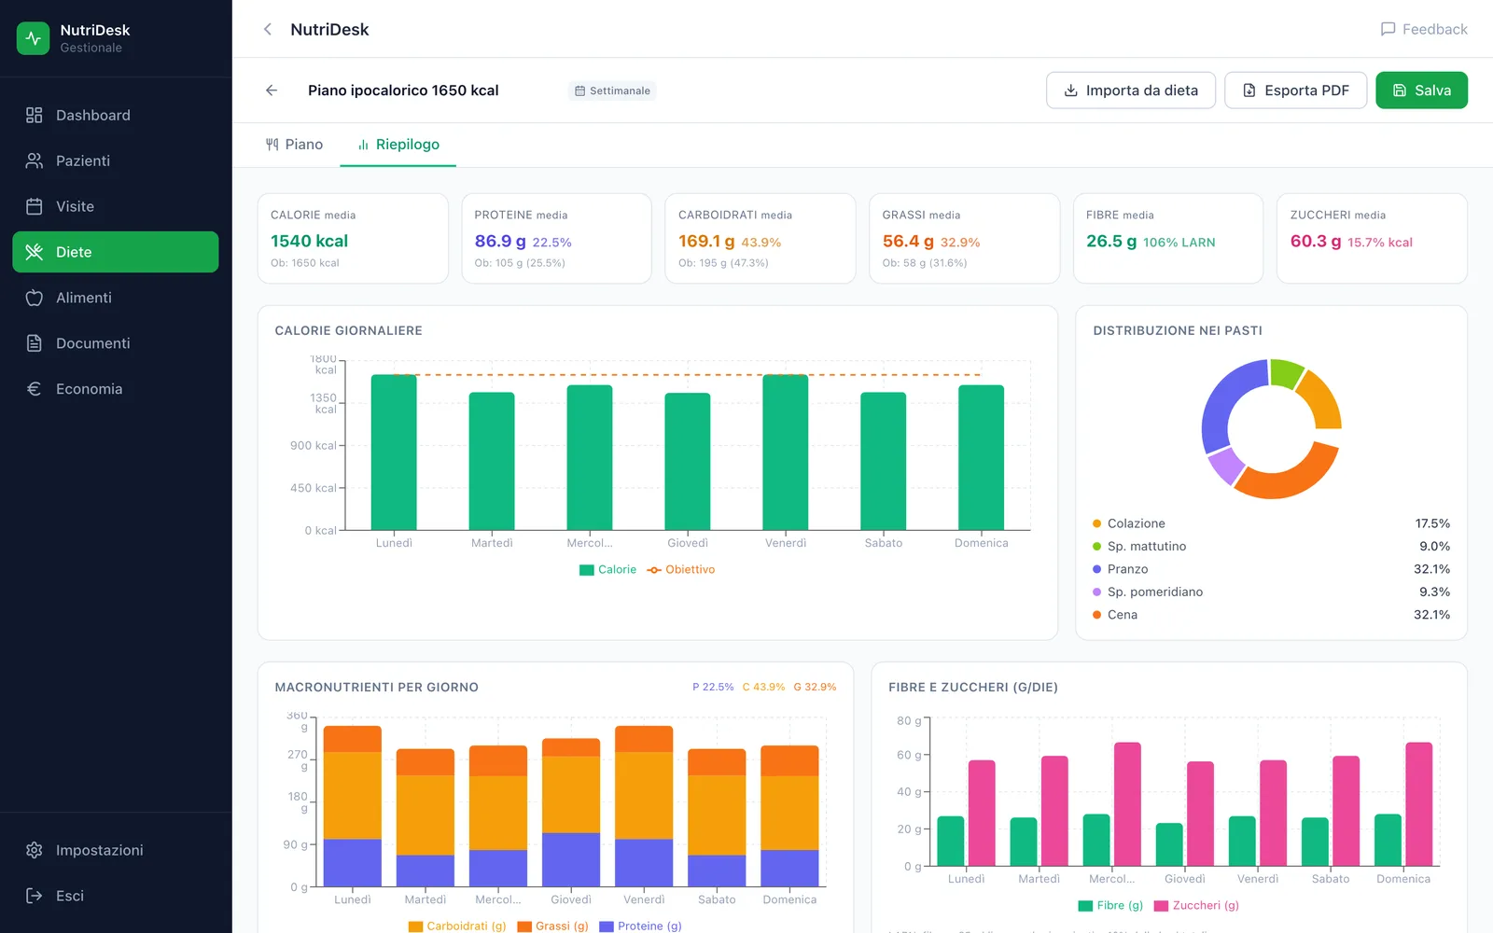Click the Impostazioni gear icon
1493x933 pixels.
pyautogui.click(x=35, y=850)
